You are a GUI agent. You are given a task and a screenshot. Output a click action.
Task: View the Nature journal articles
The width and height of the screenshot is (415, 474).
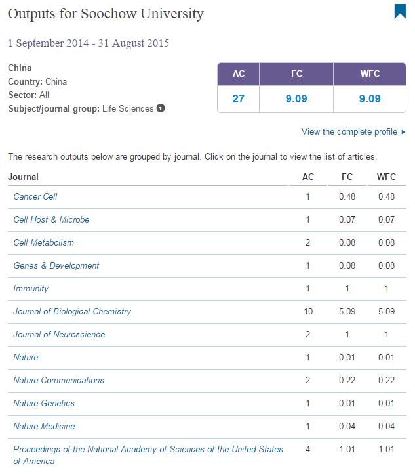coord(26,357)
